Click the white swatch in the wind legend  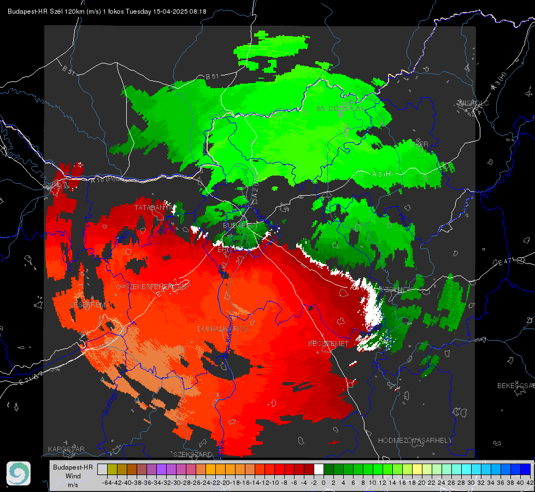[x=319, y=469]
